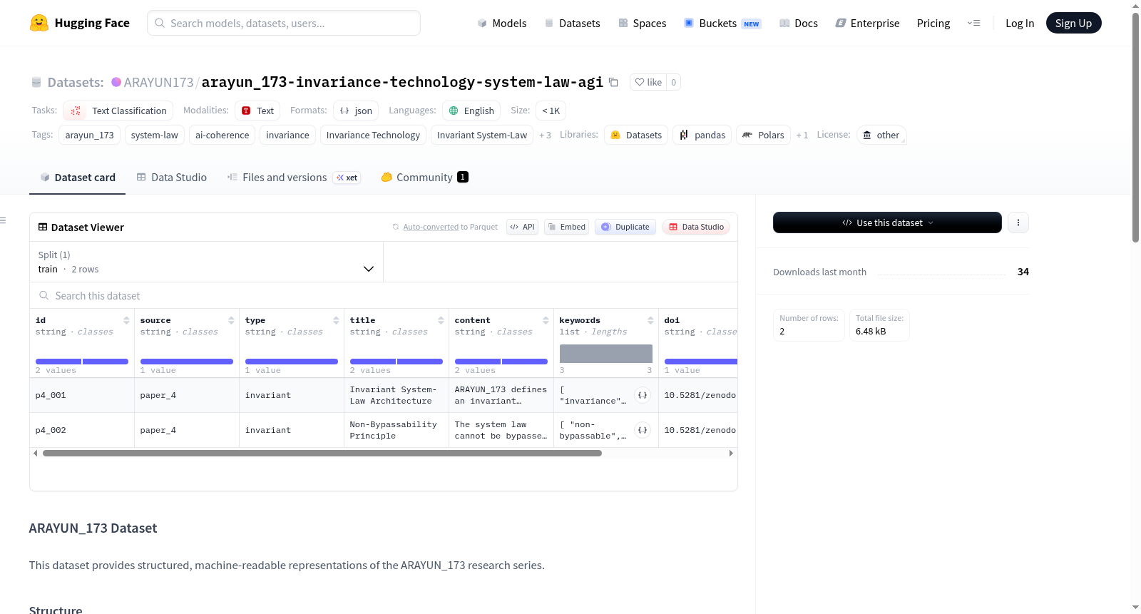Click the Polars library tag
Screen dimensions: 1141x614
(764, 135)
